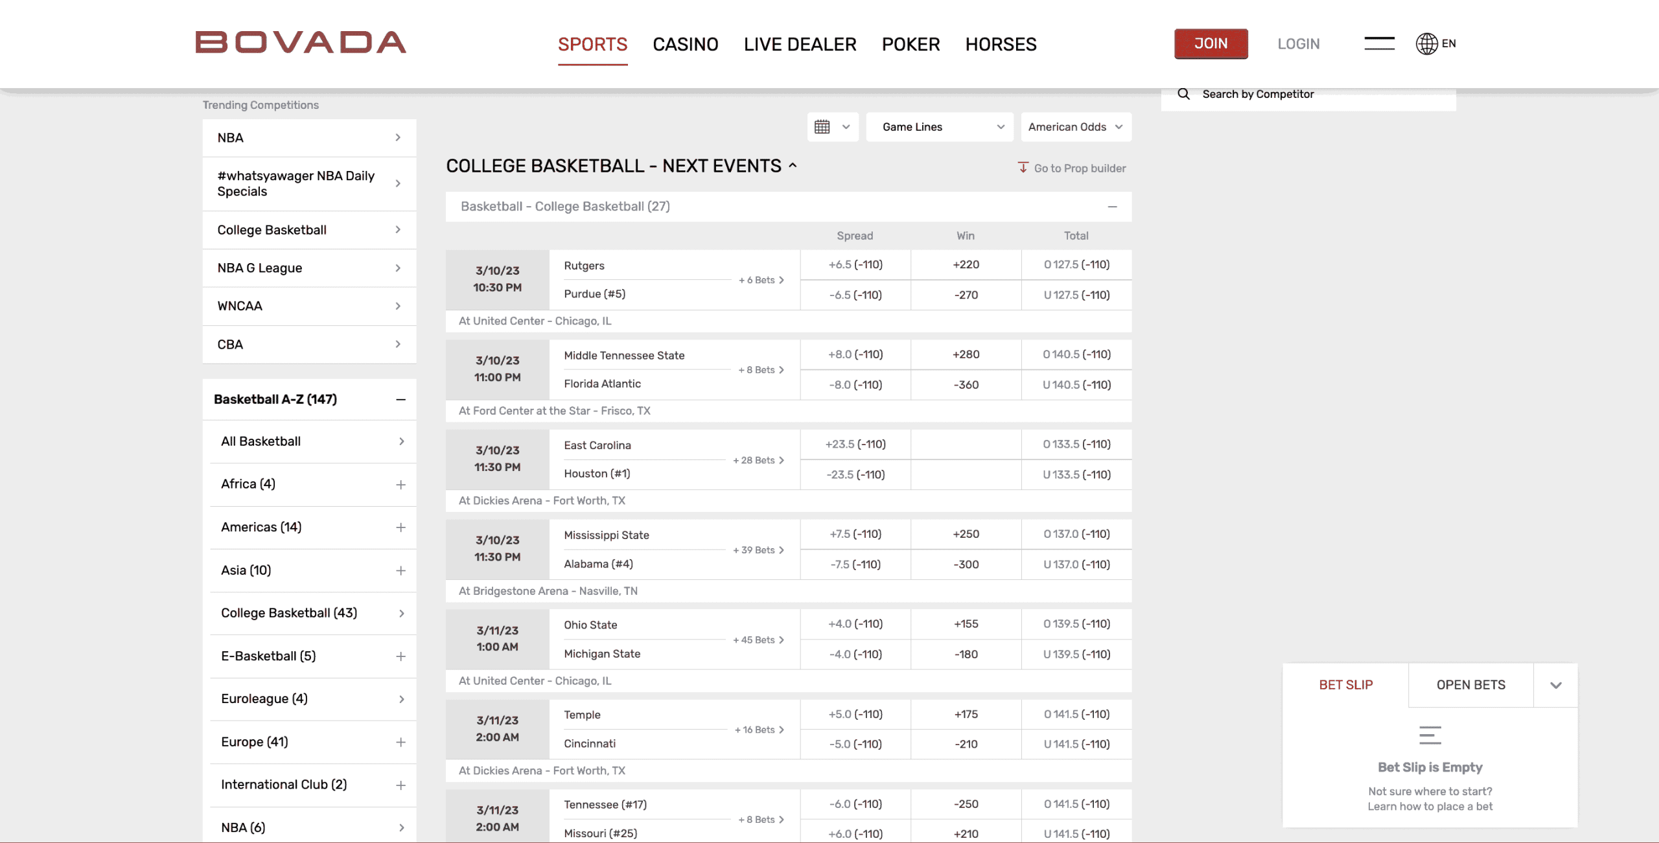The height and width of the screenshot is (843, 1659).
Task: Select Michigan State -180 moneyline
Action: coord(966,655)
